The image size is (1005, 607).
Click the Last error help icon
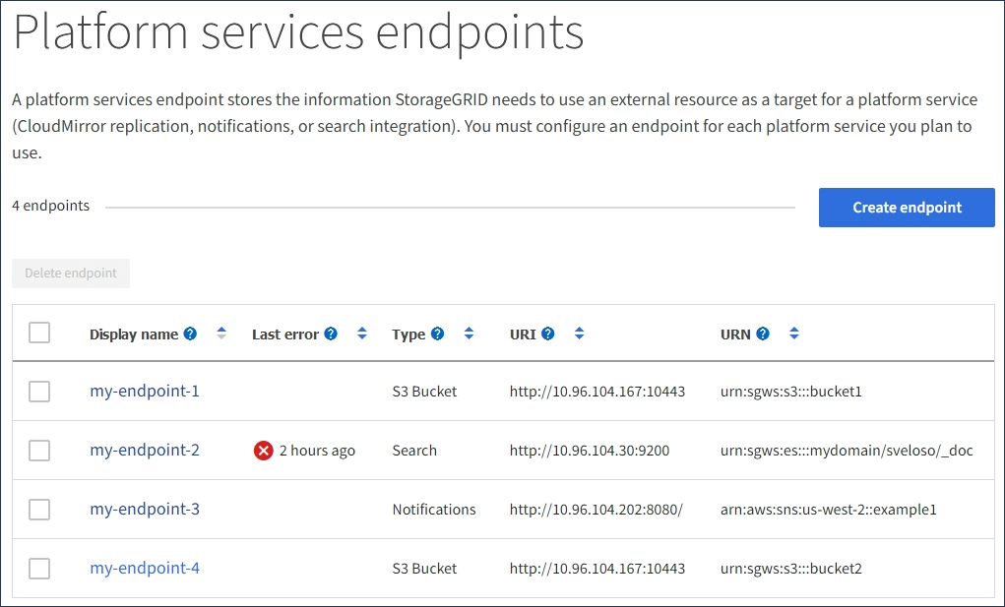pyautogui.click(x=331, y=334)
